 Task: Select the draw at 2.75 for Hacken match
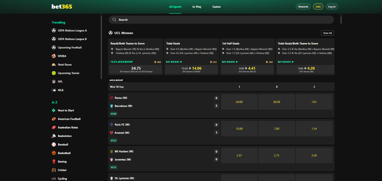point(277,155)
